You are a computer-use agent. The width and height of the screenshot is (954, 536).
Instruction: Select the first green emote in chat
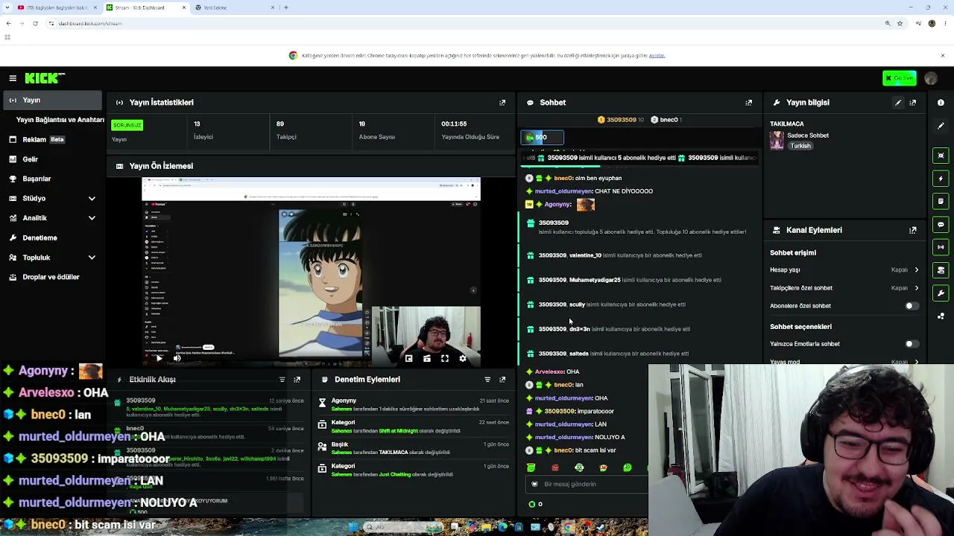[x=531, y=468]
